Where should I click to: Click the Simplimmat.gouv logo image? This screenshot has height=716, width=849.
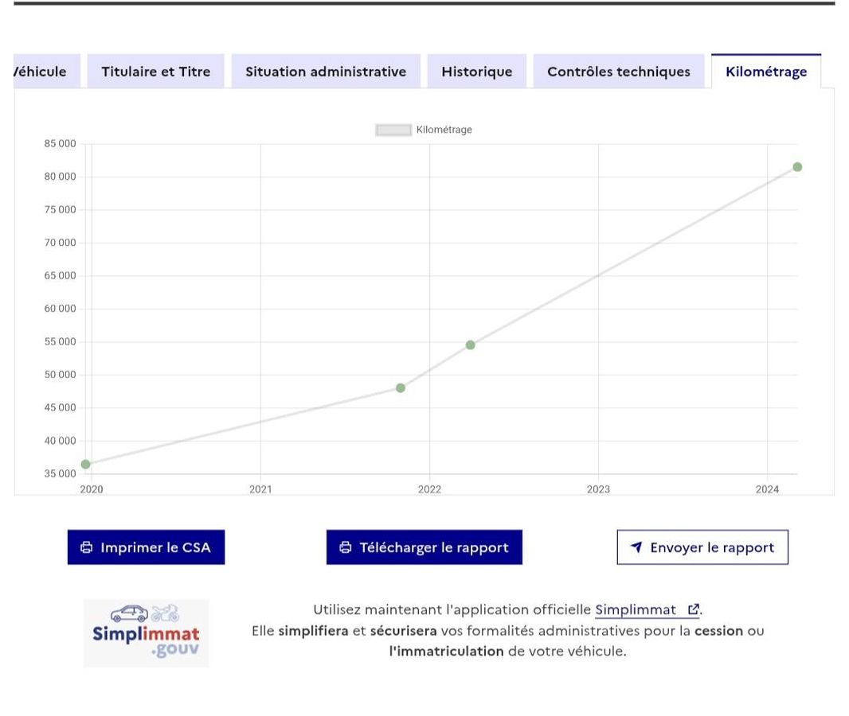pyautogui.click(x=147, y=632)
